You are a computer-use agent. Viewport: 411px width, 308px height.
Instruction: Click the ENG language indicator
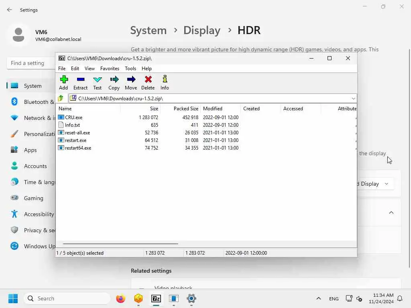coord(334,298)
